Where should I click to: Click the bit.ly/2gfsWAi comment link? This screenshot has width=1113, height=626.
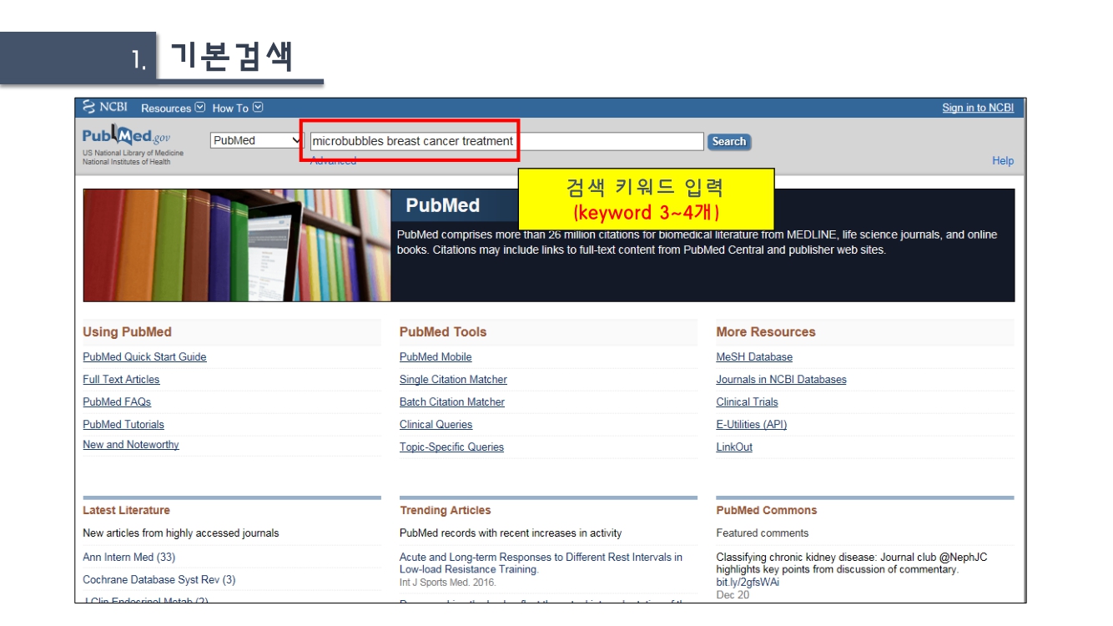748,583
